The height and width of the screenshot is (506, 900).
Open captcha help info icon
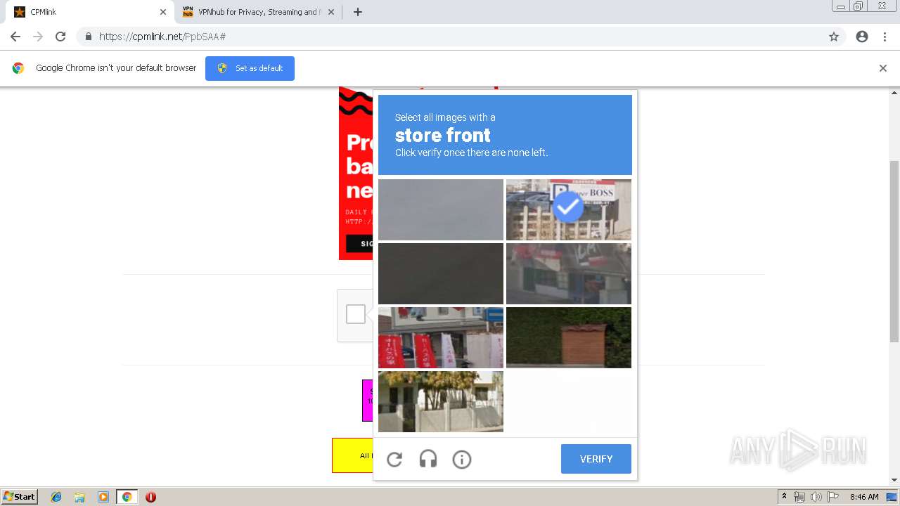click(x=462, y=460)
